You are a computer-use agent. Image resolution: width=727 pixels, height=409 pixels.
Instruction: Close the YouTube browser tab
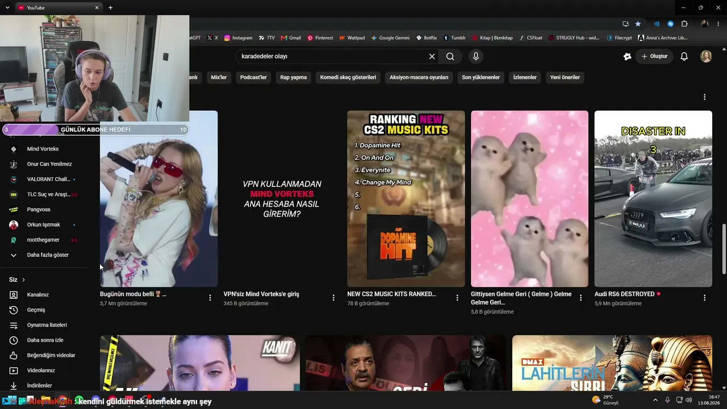pos(97,7)
